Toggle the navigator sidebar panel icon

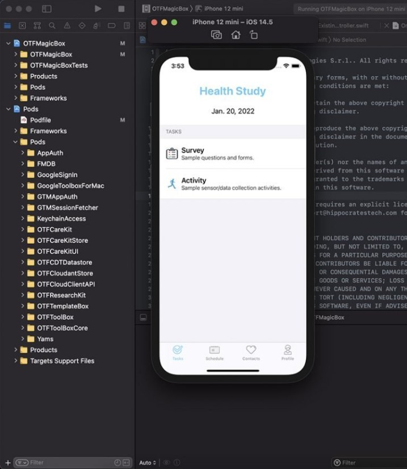pyautogui.click(x=47, y=9)
